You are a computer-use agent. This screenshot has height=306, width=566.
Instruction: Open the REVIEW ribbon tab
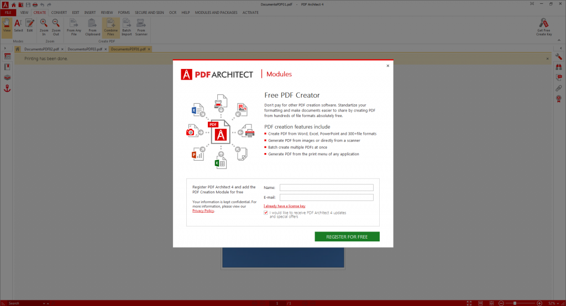(107, 12)
